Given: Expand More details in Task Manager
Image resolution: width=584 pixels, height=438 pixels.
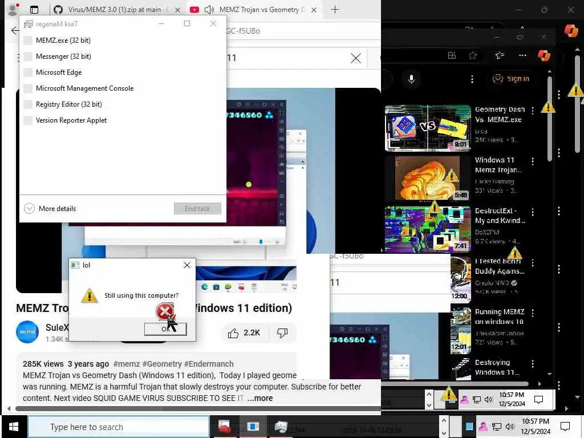Looking at the screenshot, I should tap(50, 209).
